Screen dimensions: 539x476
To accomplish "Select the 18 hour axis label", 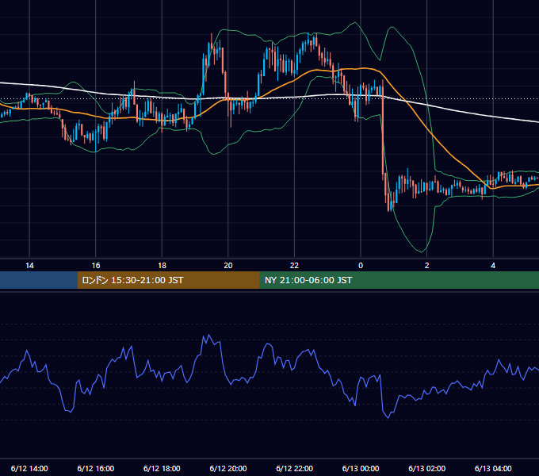I will [x=162, y=266].
